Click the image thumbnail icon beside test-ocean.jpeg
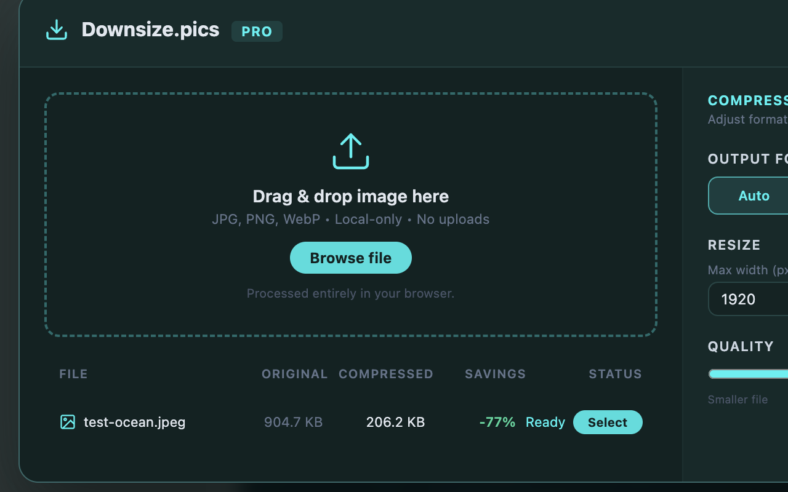The width and height of the screenshot is (788, 492). pos(68,422)
